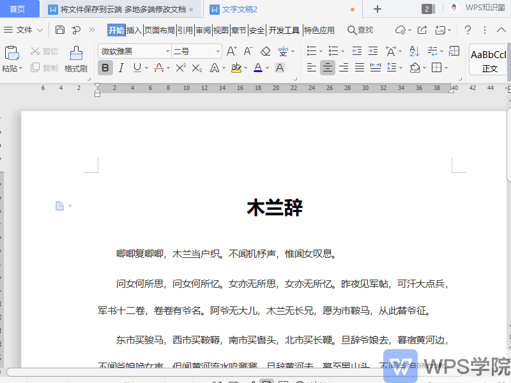Open the font size dropdown 二号
Image resolution: width=511 pixels, height=383 pixels.
pyautogui.click(x=195, y=51)
